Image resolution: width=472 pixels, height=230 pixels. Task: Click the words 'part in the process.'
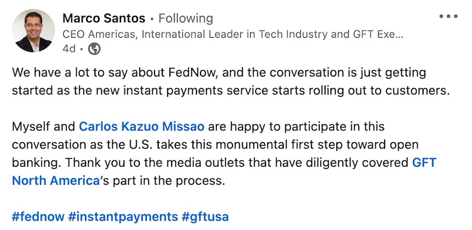169,181
